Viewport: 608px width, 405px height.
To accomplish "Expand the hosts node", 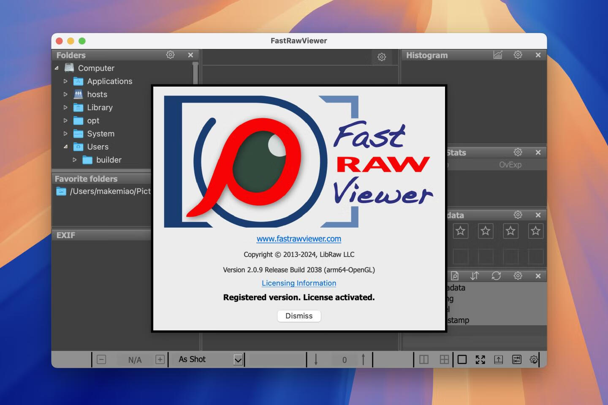I will pyautogui.click(x=65, y=94).
